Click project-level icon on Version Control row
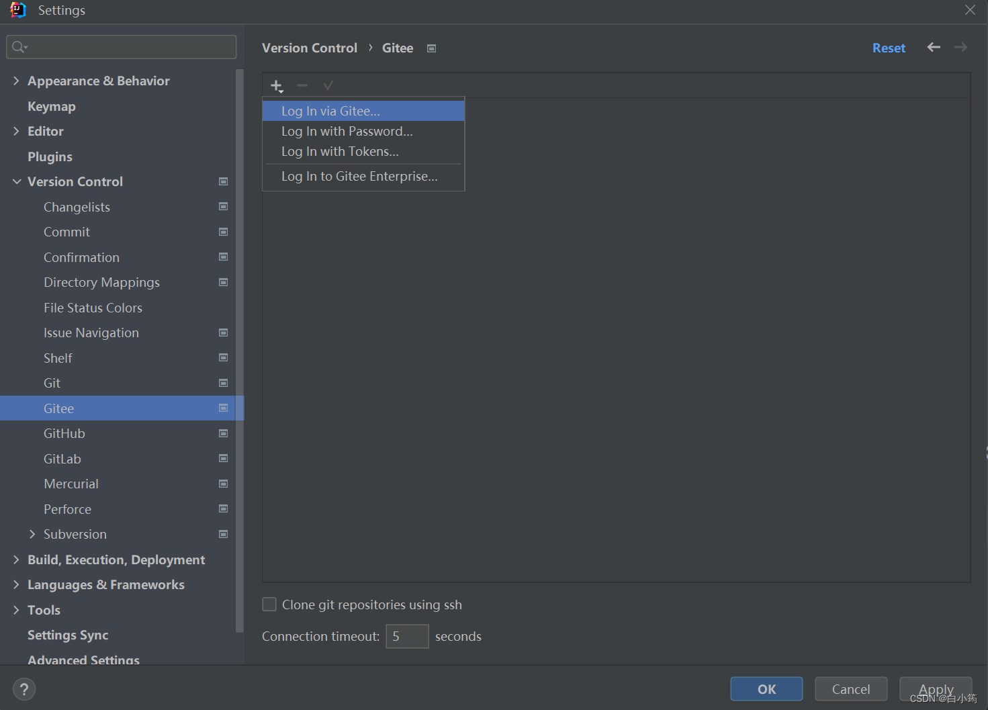The height and width of the screenshot is (710, 988). 224,181
